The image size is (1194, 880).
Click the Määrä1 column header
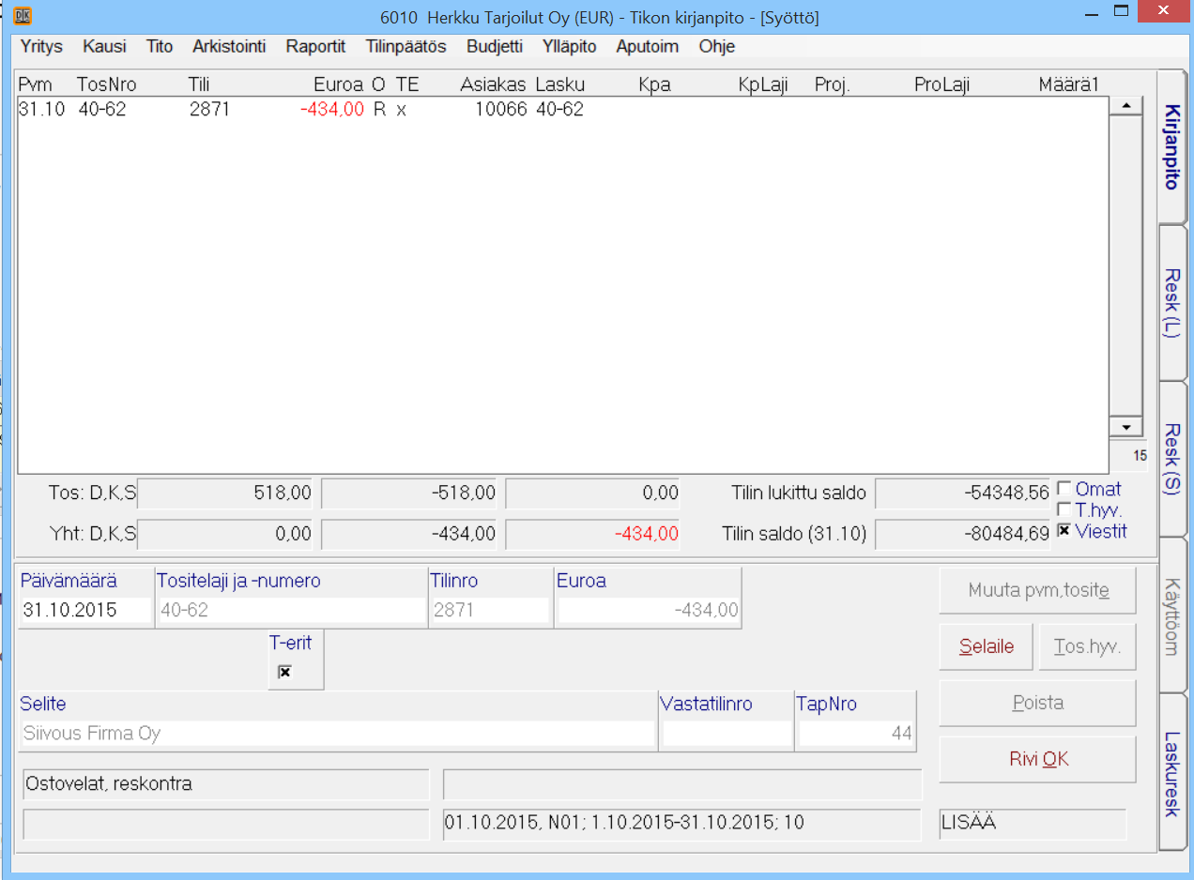1069,85
